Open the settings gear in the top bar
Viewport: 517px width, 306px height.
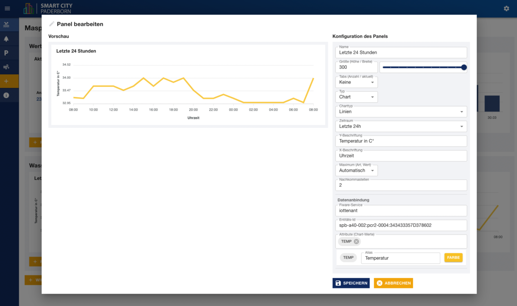(x=506, y=8)
